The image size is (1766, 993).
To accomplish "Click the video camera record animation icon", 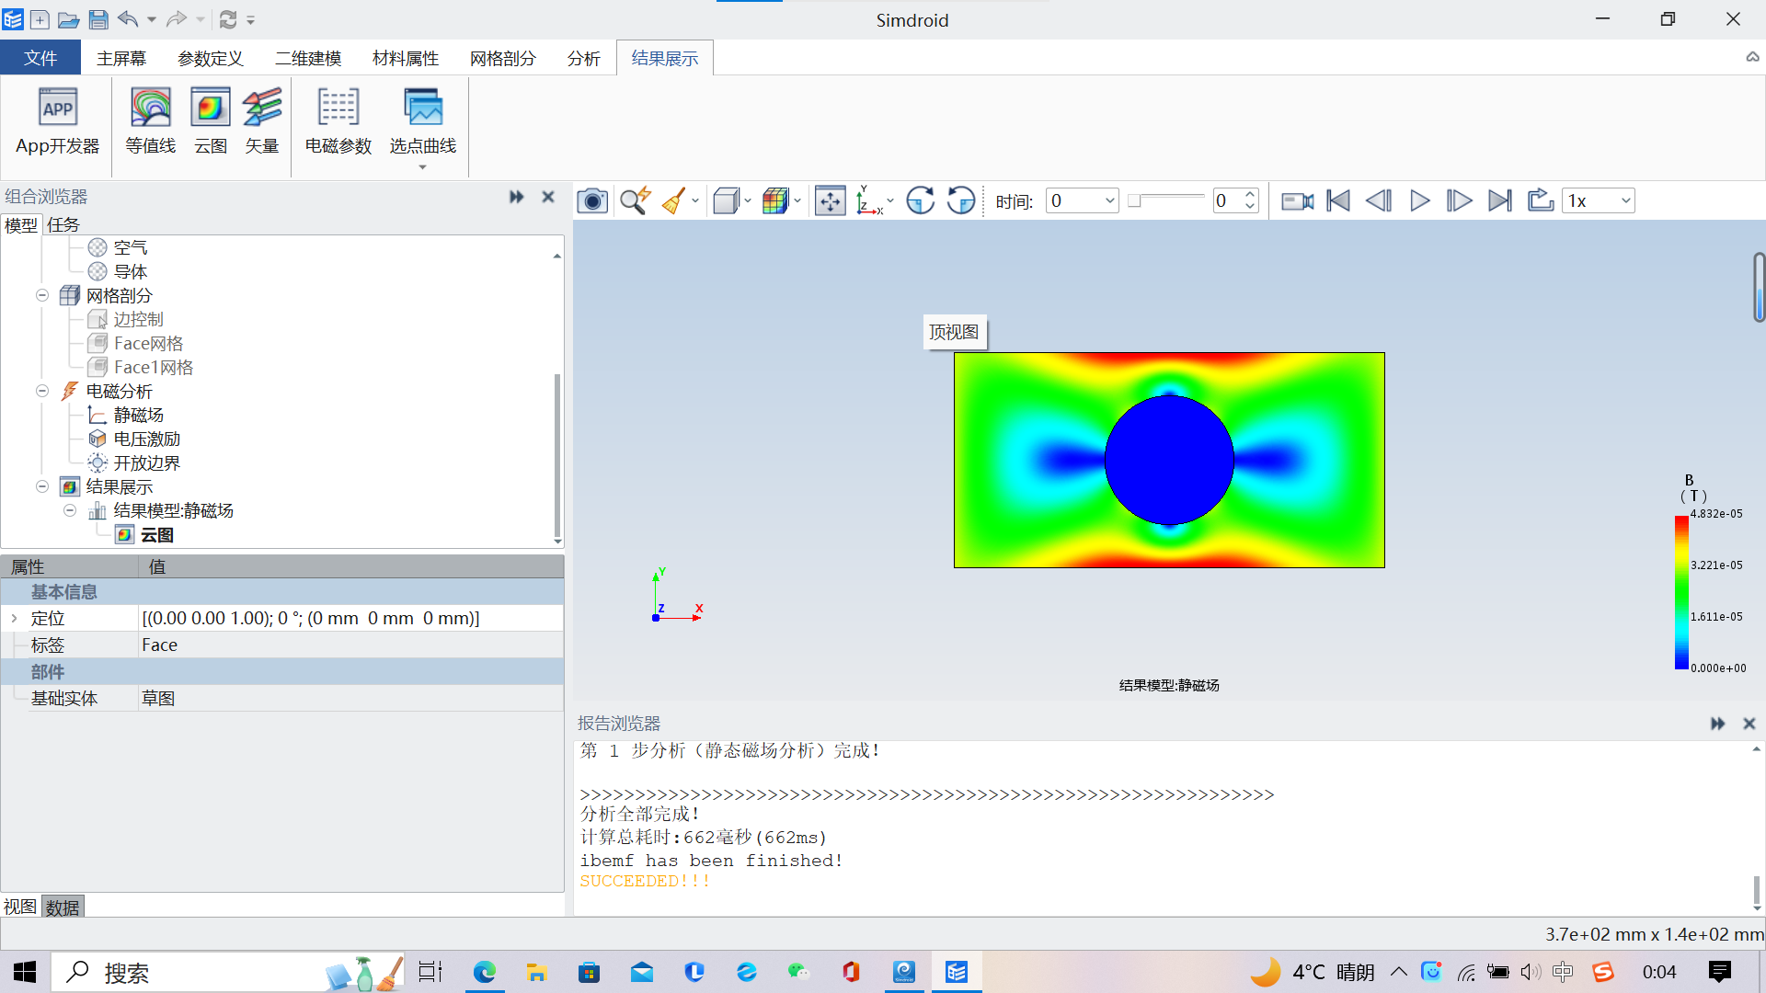I will [1298, 200].
